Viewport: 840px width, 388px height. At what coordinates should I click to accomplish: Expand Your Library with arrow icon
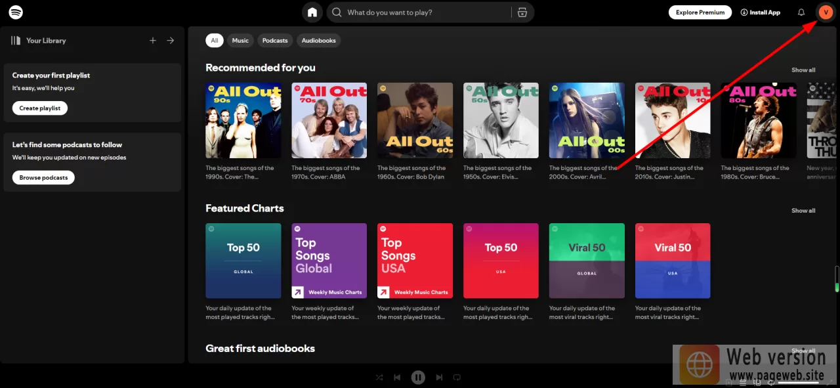pyautogui.click(x=171, y=41)
